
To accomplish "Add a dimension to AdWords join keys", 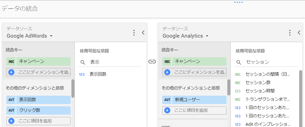I will click(38, 72).
